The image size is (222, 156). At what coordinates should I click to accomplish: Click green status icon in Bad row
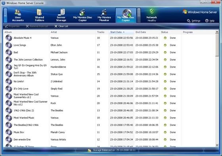point(165,53)
